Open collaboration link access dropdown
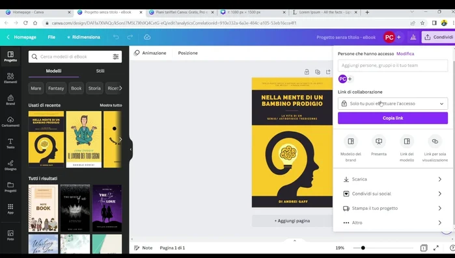Viewport: 455px width, 258px height. pyautogui.click(x=393, y=104)
